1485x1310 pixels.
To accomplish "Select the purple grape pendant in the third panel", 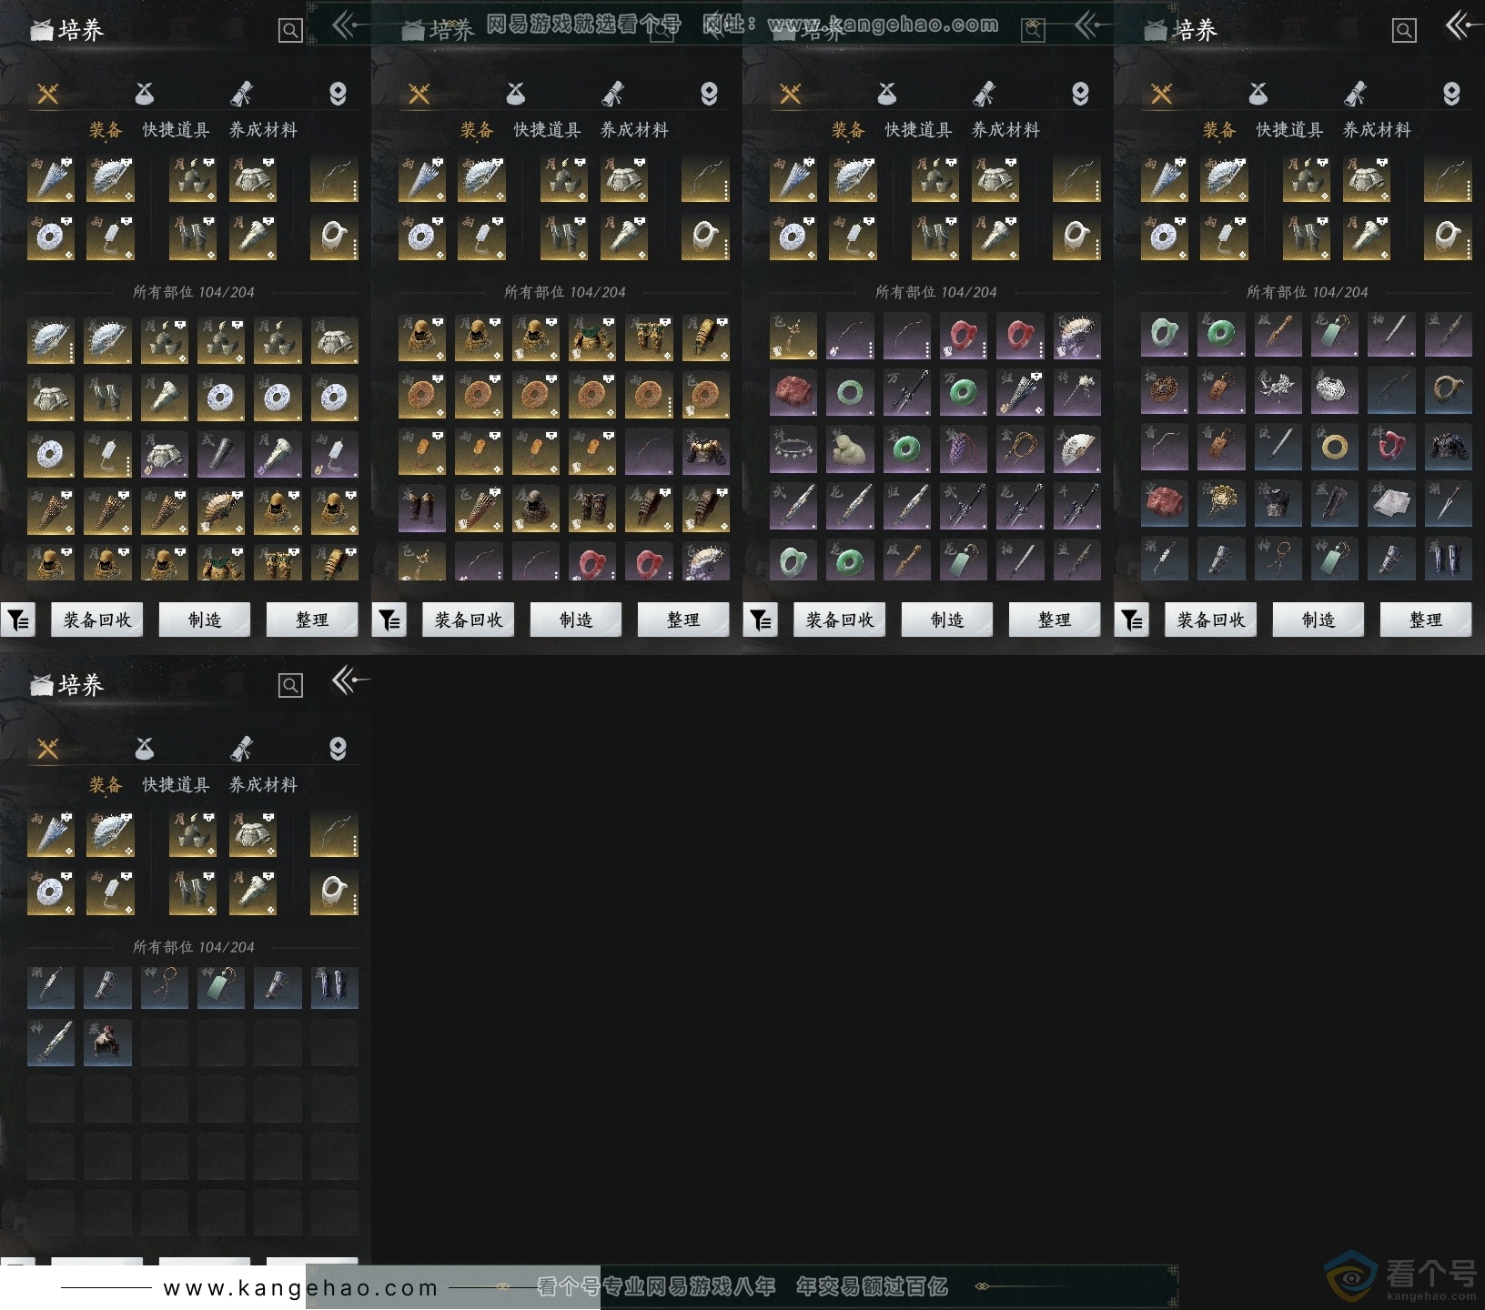I will (964, 449).
